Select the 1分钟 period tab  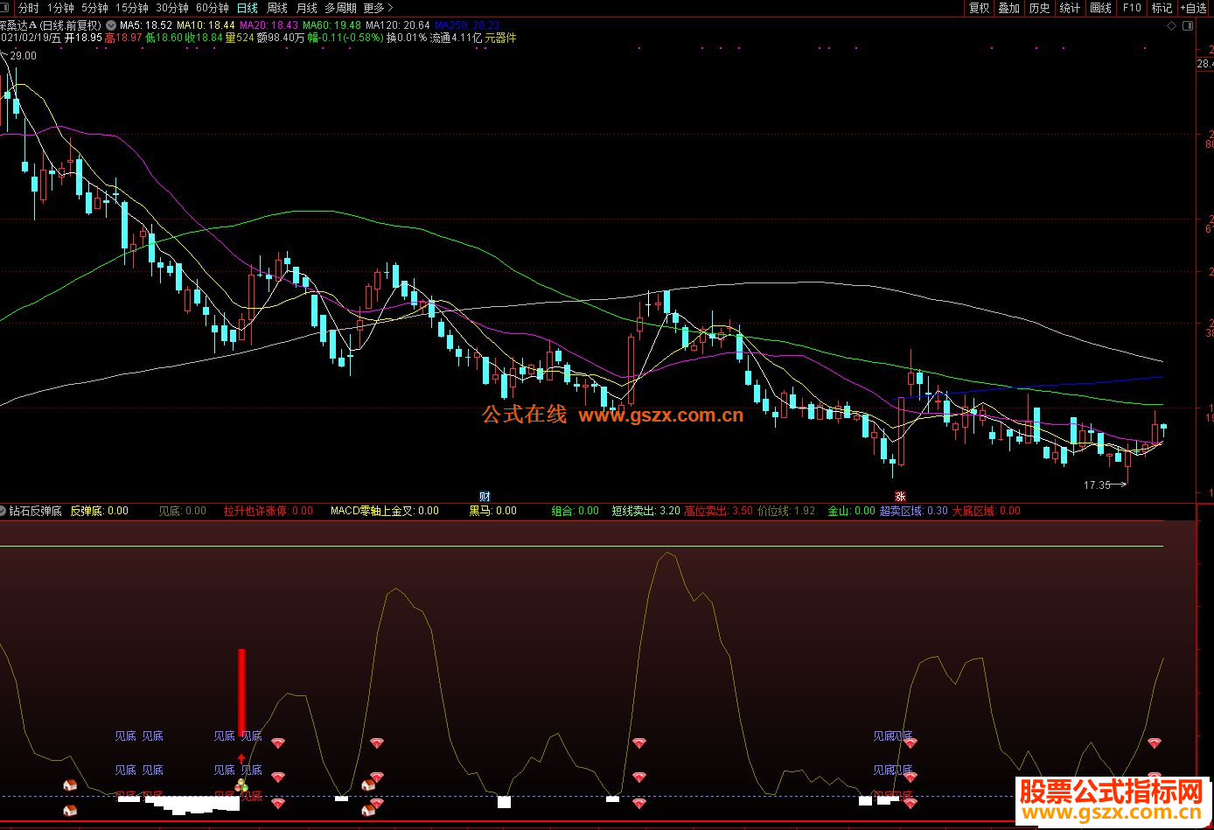(61, 8)
